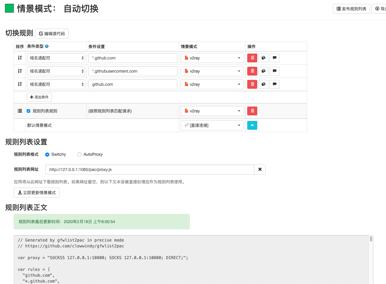
Task: Open the edit source code editor
Action: [52, 33]
